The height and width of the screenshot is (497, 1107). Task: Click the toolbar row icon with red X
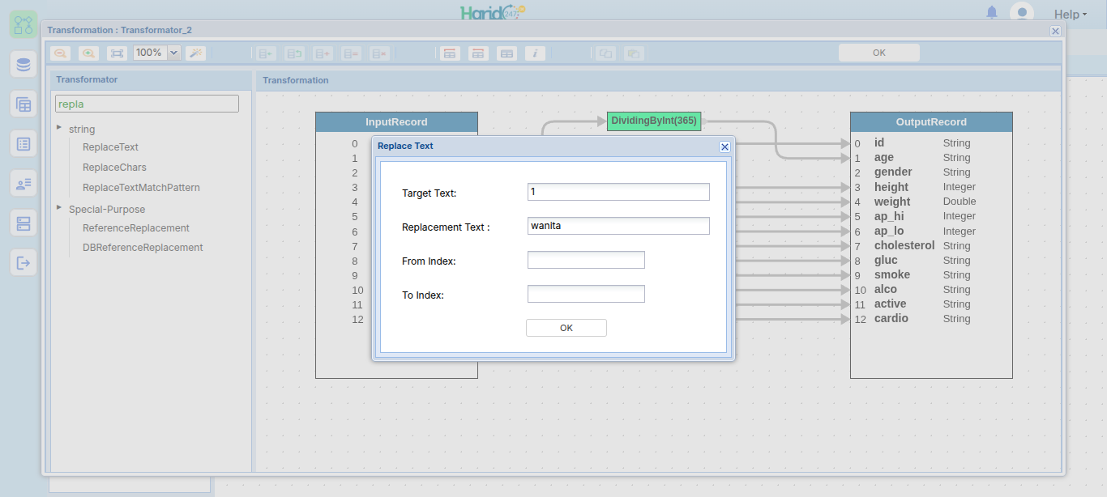(379, 53)
